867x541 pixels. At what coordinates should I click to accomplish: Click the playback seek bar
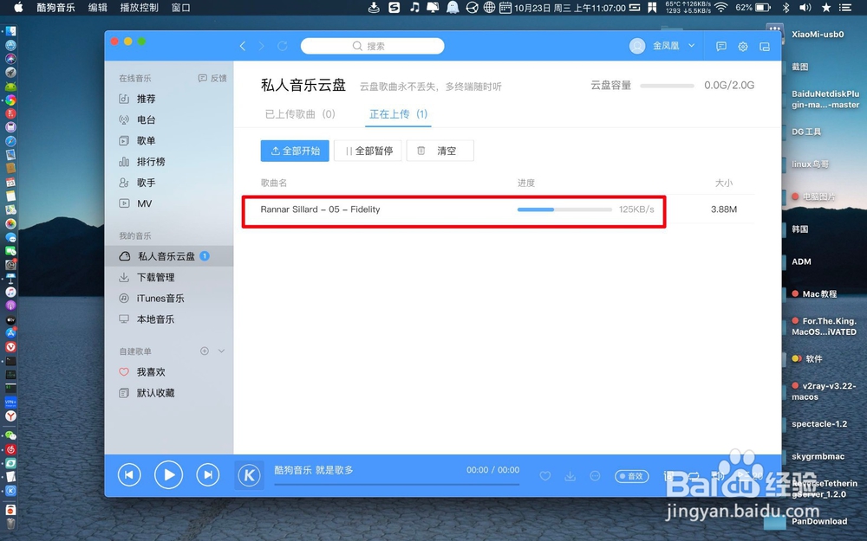[x=396, y=484]
